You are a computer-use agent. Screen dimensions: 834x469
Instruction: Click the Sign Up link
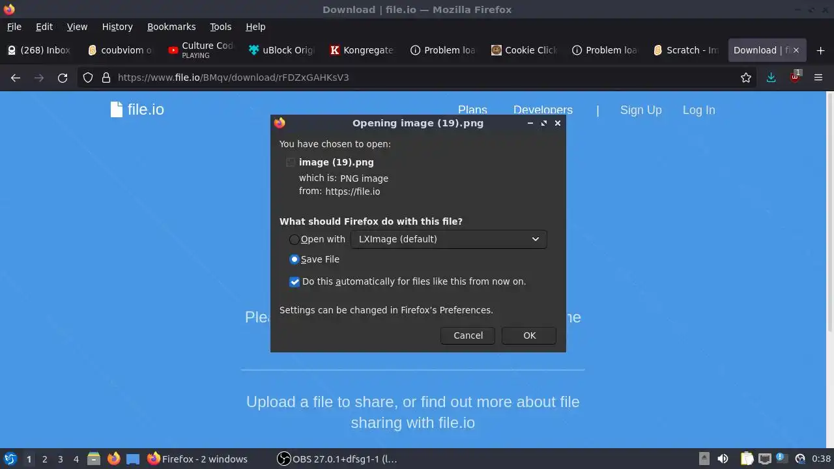(641, 110)
